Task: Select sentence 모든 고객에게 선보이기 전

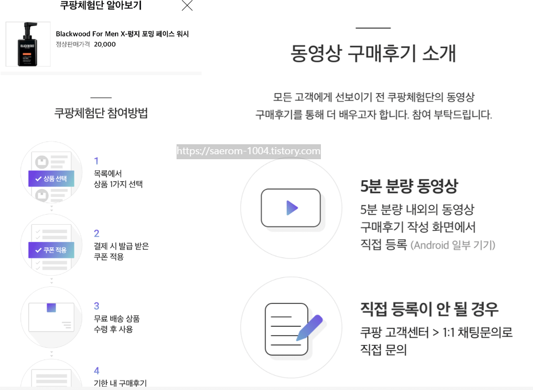Action: pyautogui.click(x=329, y=97)
